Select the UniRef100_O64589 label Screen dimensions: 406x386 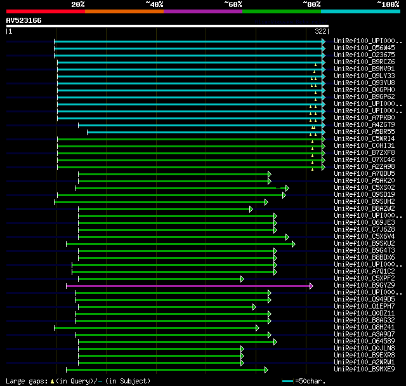(x=364, y=342)
